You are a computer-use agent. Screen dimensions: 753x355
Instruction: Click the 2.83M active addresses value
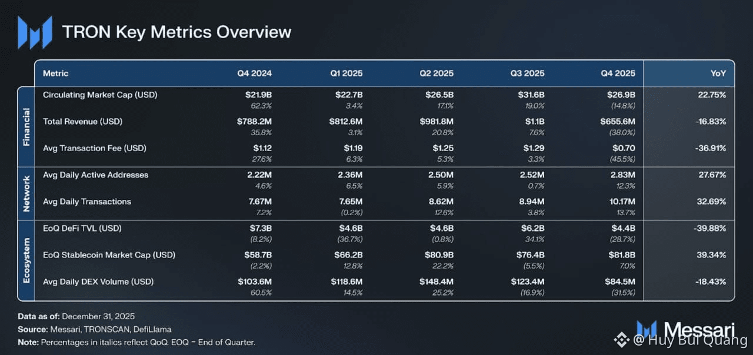coord(622,175)
